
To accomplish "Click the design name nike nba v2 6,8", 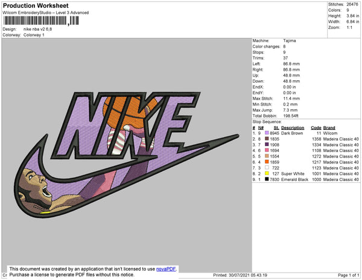I will point(37,29).
